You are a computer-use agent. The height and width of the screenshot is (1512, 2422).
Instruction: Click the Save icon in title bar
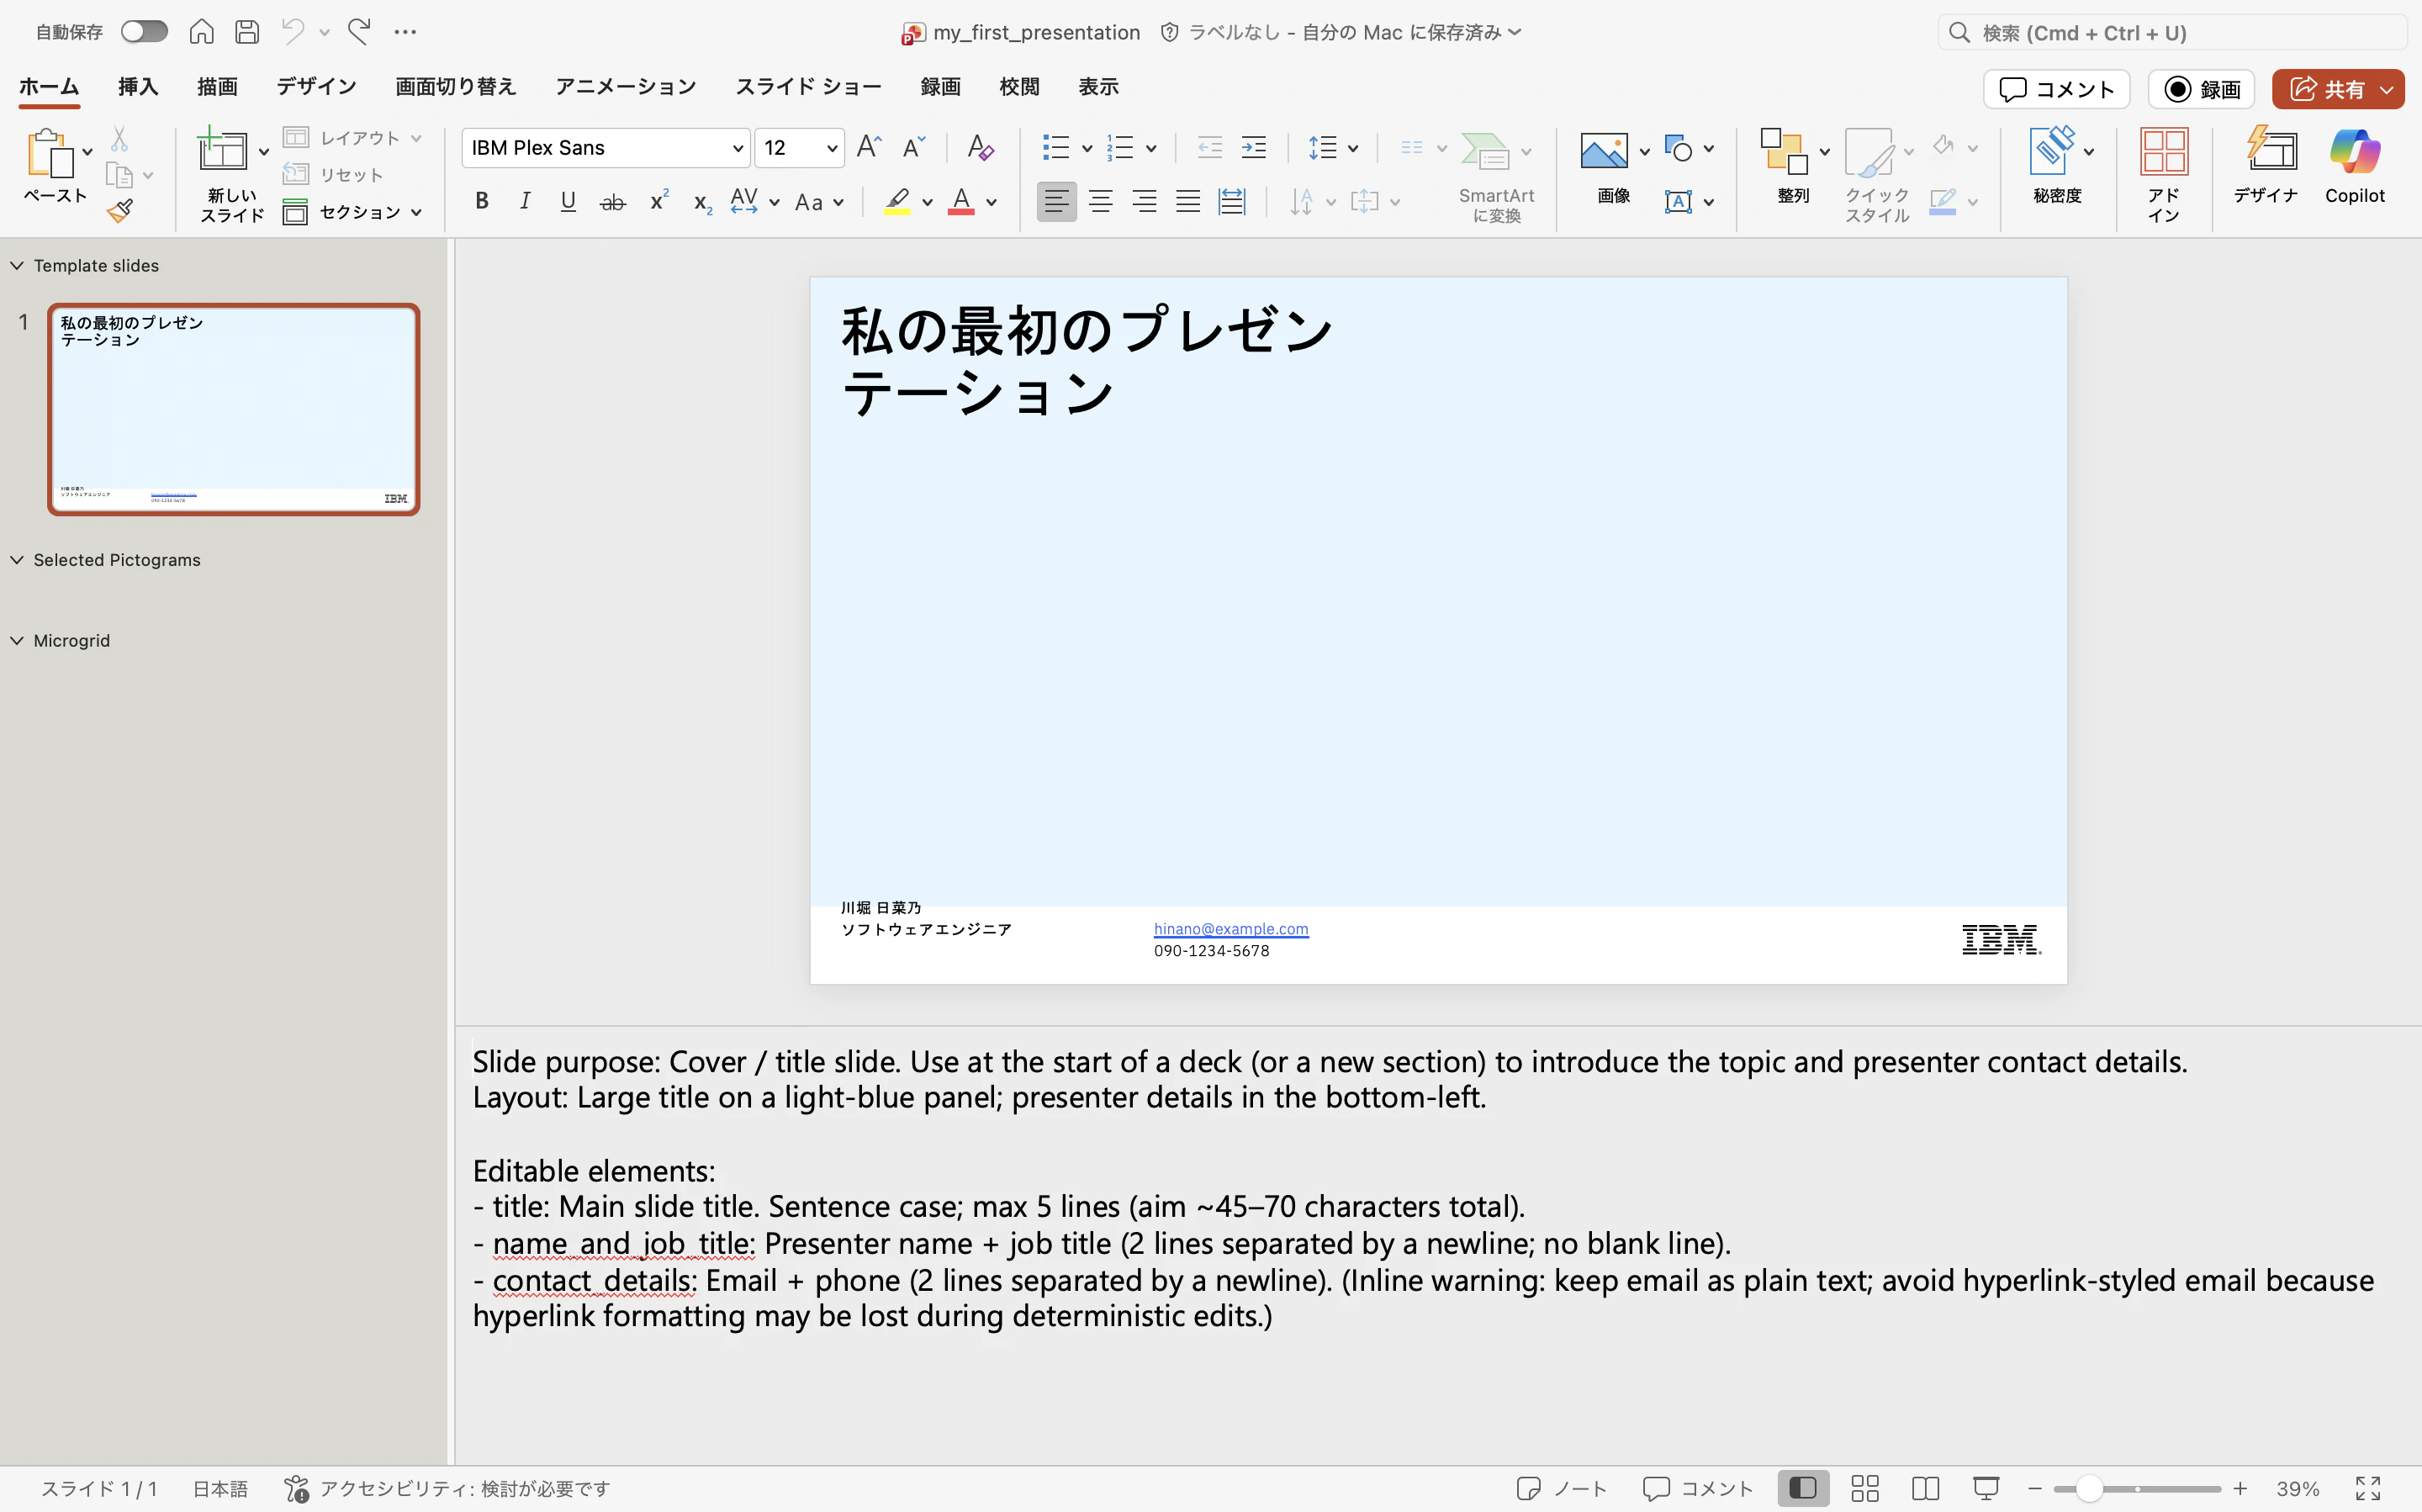pyautogui.click(x=247, y=32)
